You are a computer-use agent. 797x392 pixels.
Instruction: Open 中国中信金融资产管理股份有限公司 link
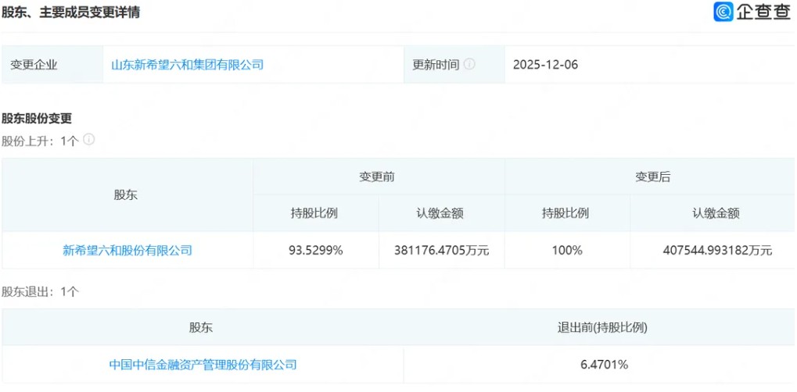203,365
